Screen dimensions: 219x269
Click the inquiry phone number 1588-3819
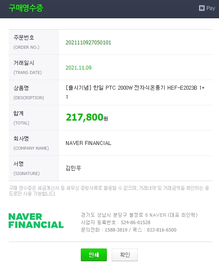point(116,230)
